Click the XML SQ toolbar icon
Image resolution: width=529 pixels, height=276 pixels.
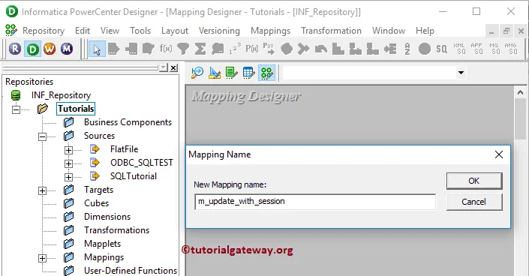click(459, 49)
